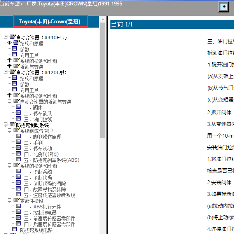Open 四、比例阀(P阀) page
Screen dimensions: 234x234
[41, 154]
